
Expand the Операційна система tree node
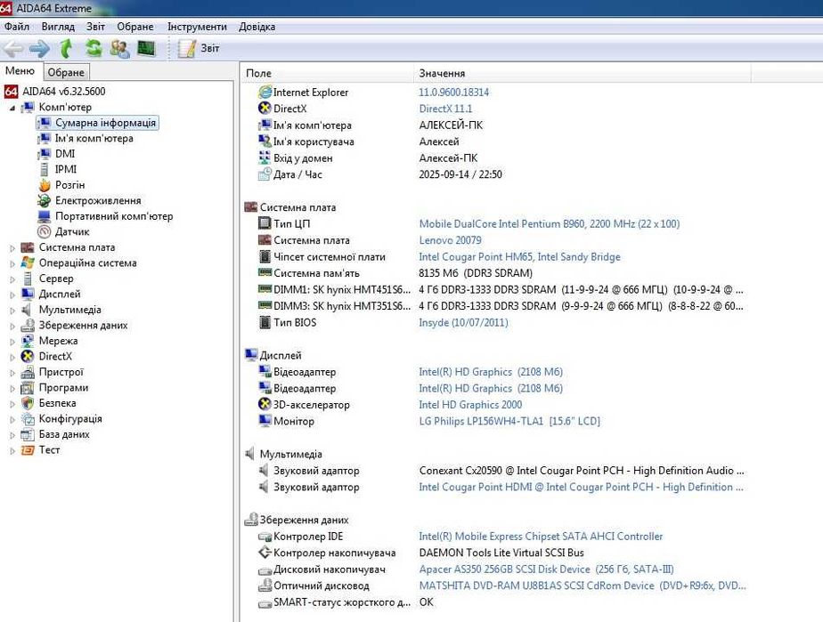click(x=12, y=263)
